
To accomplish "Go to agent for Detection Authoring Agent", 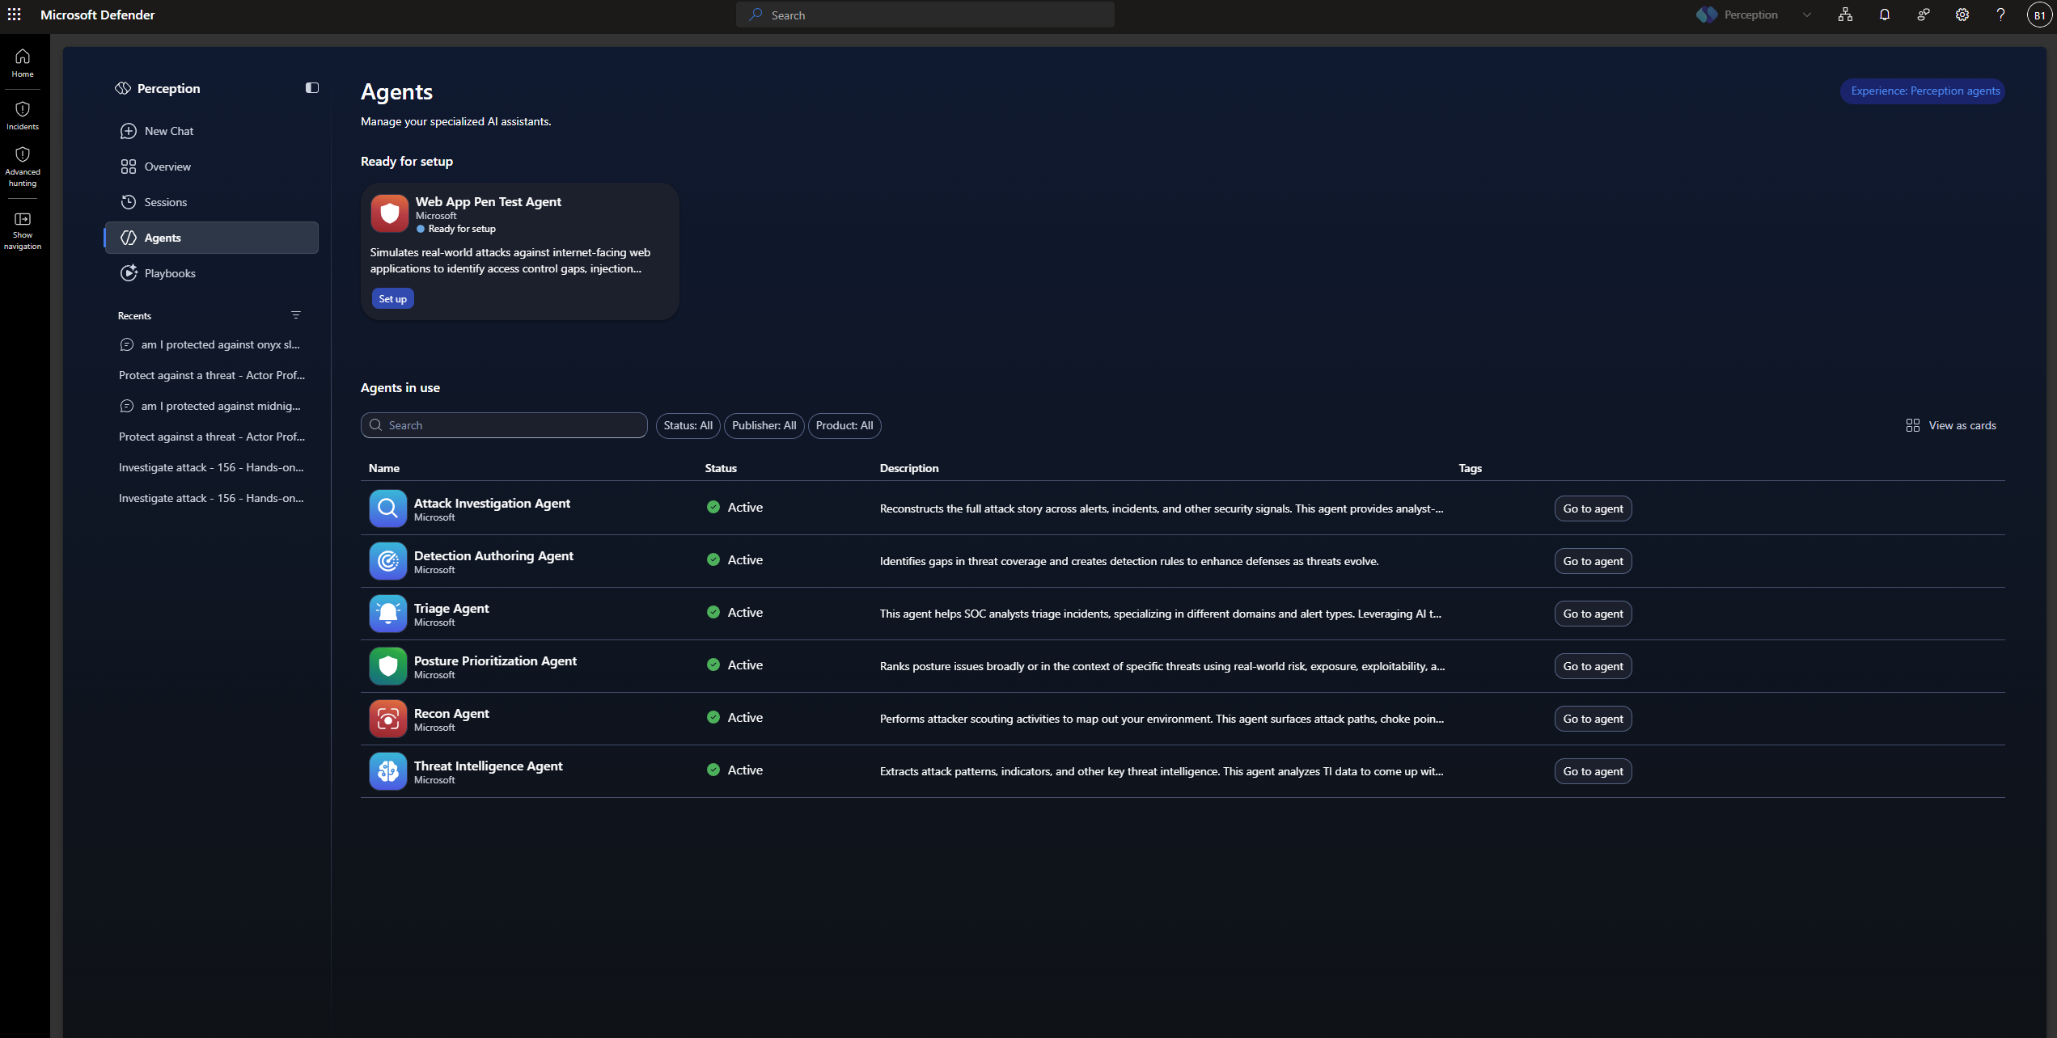I will coord(1593,561).
